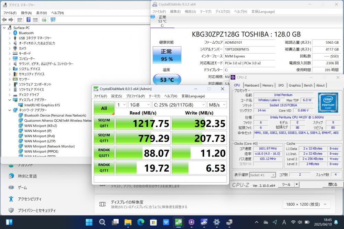Switch to the Mainboard tab in CPU-Z
This screenshot has height=229, width=344.
pyautogui.click(x=252, y=85)
